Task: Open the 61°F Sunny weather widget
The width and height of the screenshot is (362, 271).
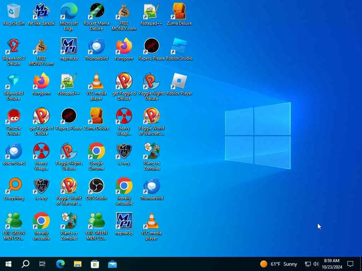Action: pyautogui.click(x=279, y=264)
